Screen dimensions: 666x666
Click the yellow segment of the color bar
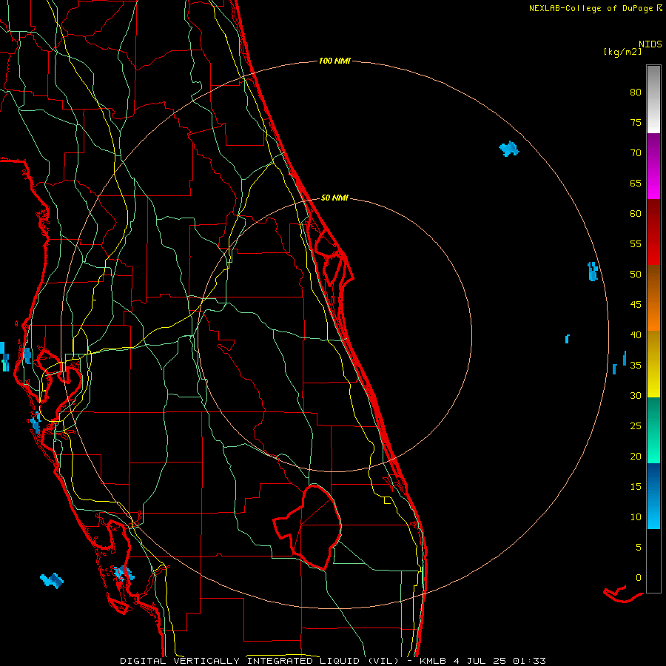pyautogui.click(x=653, y=364)
